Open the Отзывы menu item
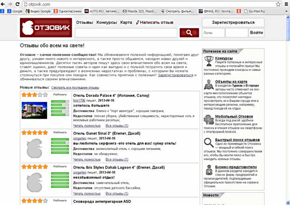Screen dimensions: 290x205 pyautogui.click(x=85, y=22)
